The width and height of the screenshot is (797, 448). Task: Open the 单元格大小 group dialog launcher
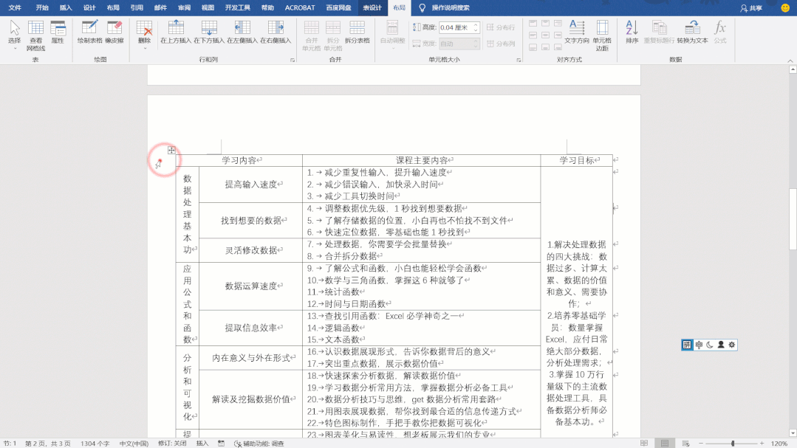pos(519,60)
